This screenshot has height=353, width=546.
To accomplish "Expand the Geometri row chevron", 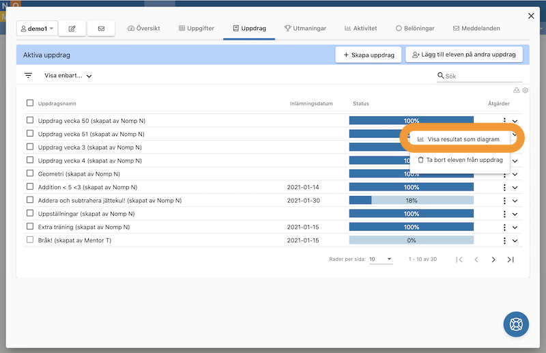I will 515,174.
